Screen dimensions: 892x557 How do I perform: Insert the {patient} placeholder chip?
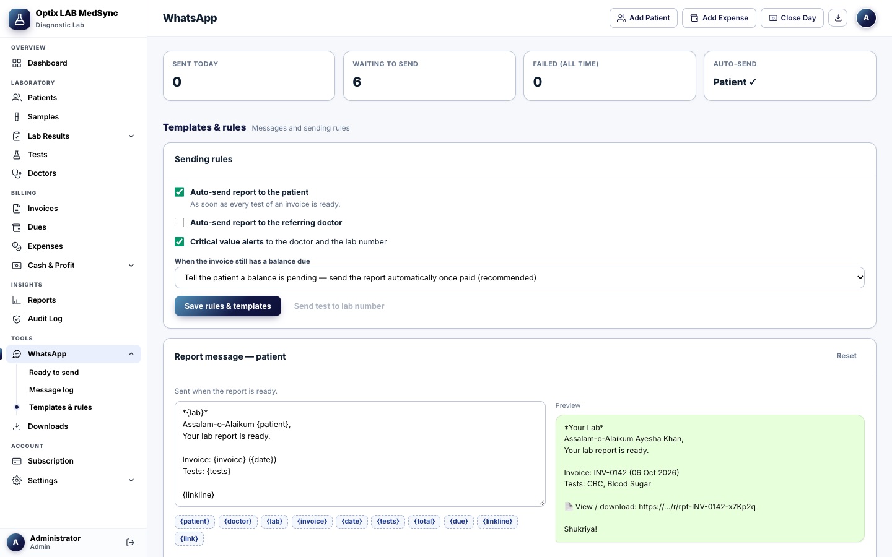point(195,522)
